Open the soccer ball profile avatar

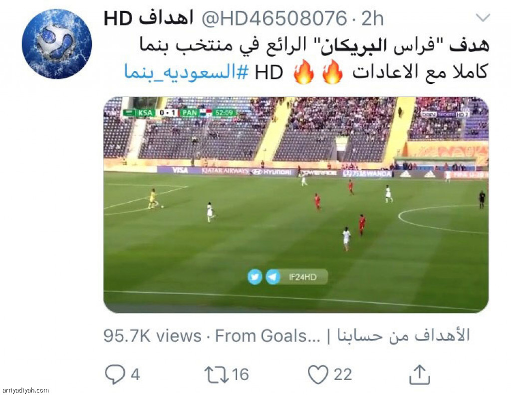click(57, 44)
